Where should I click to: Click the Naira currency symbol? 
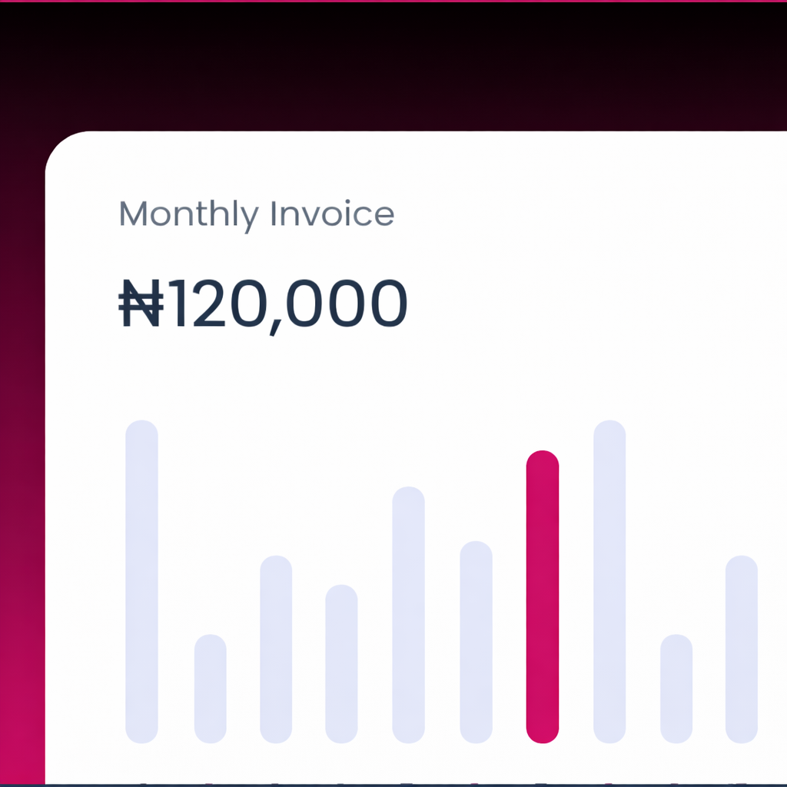point(141,304)
